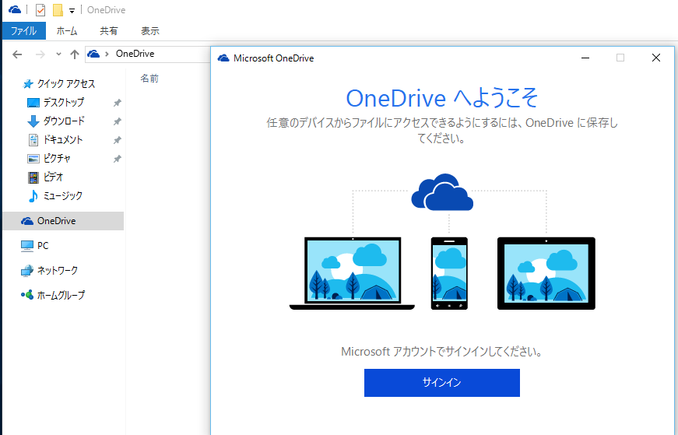Click the Properties checkmark icon in quick access toolbar
678x435 pixels.
click(x=40, y=9)
